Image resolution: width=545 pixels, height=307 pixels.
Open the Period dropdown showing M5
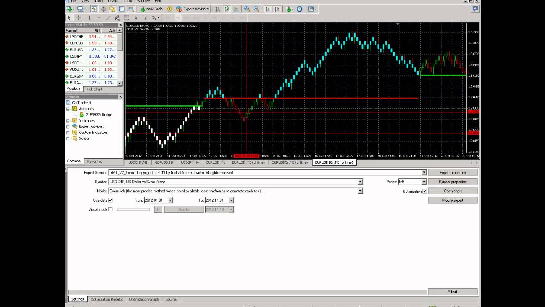point(424,182)
